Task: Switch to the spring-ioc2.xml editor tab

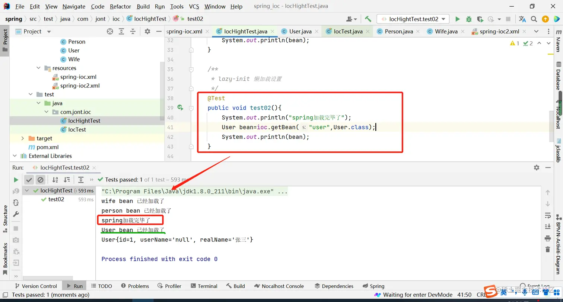Action: point(499,31)
